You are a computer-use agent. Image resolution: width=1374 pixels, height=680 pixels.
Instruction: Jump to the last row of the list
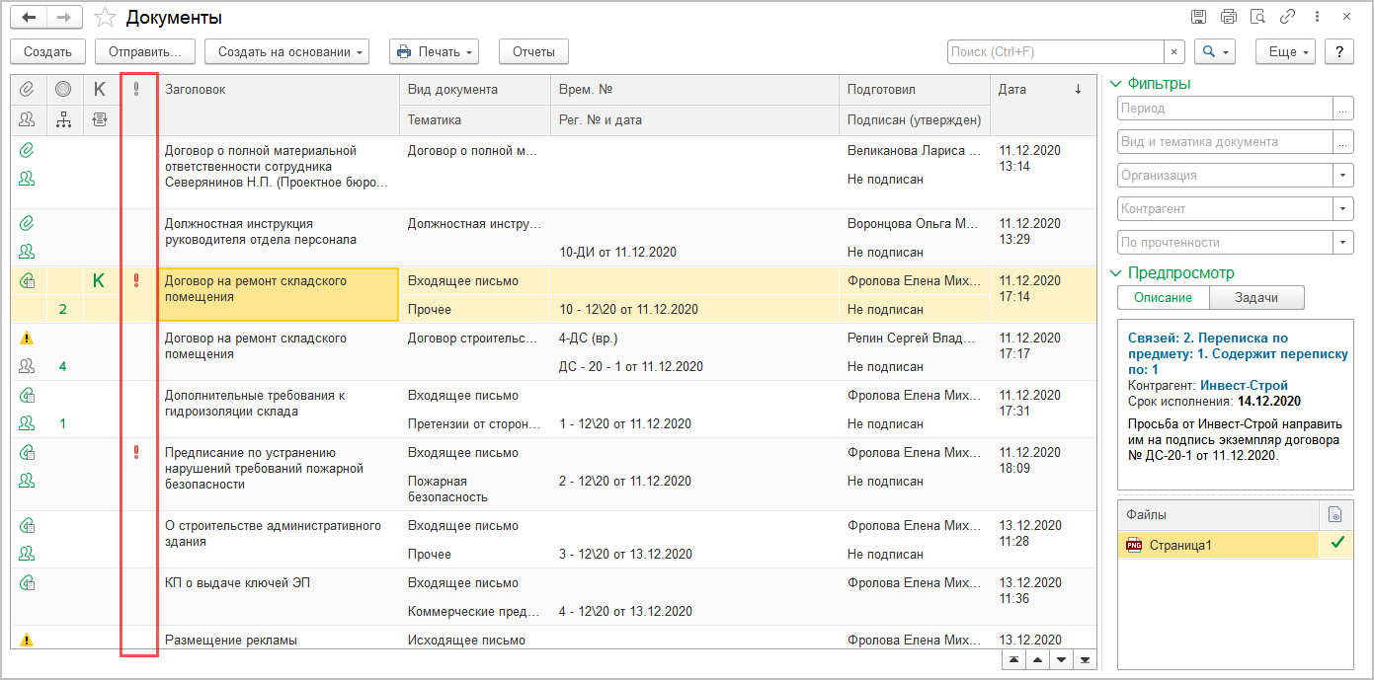point(1085,659)
